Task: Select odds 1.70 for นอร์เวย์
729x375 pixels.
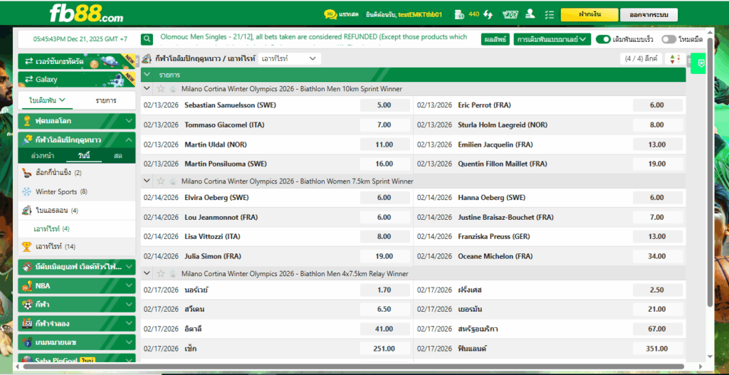Action: 384,290
